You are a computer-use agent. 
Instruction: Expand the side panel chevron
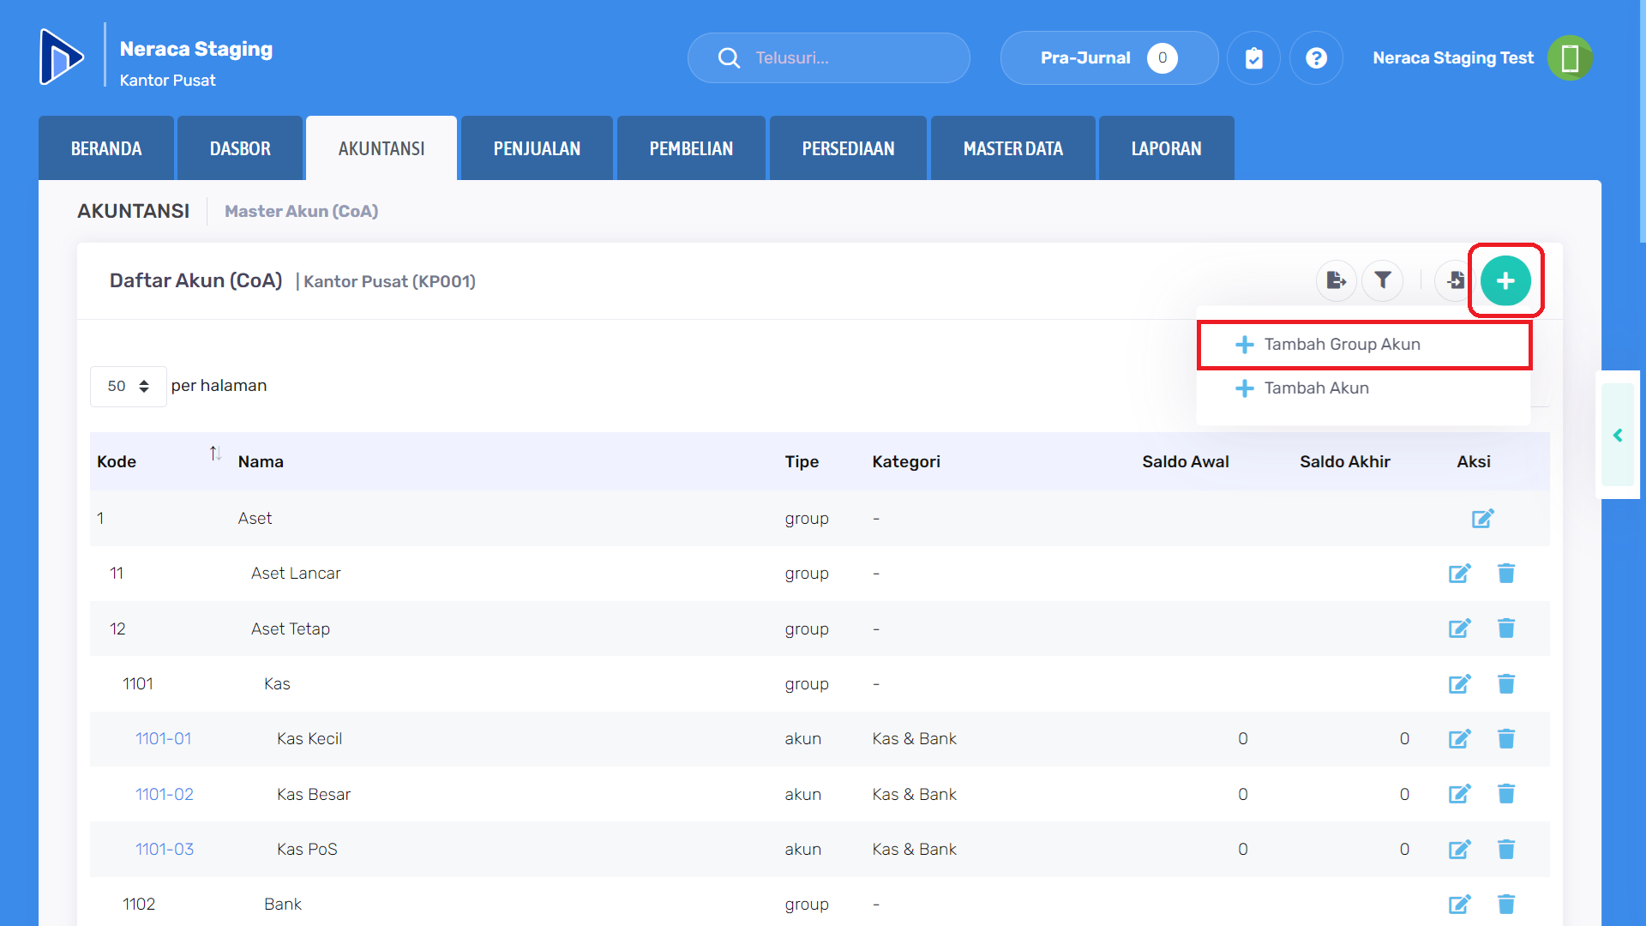(x=1618, y=436)
